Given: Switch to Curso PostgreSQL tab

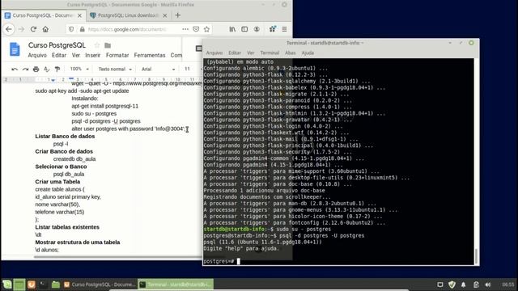Looking at the screenshot, I should [x=43, y=15].
